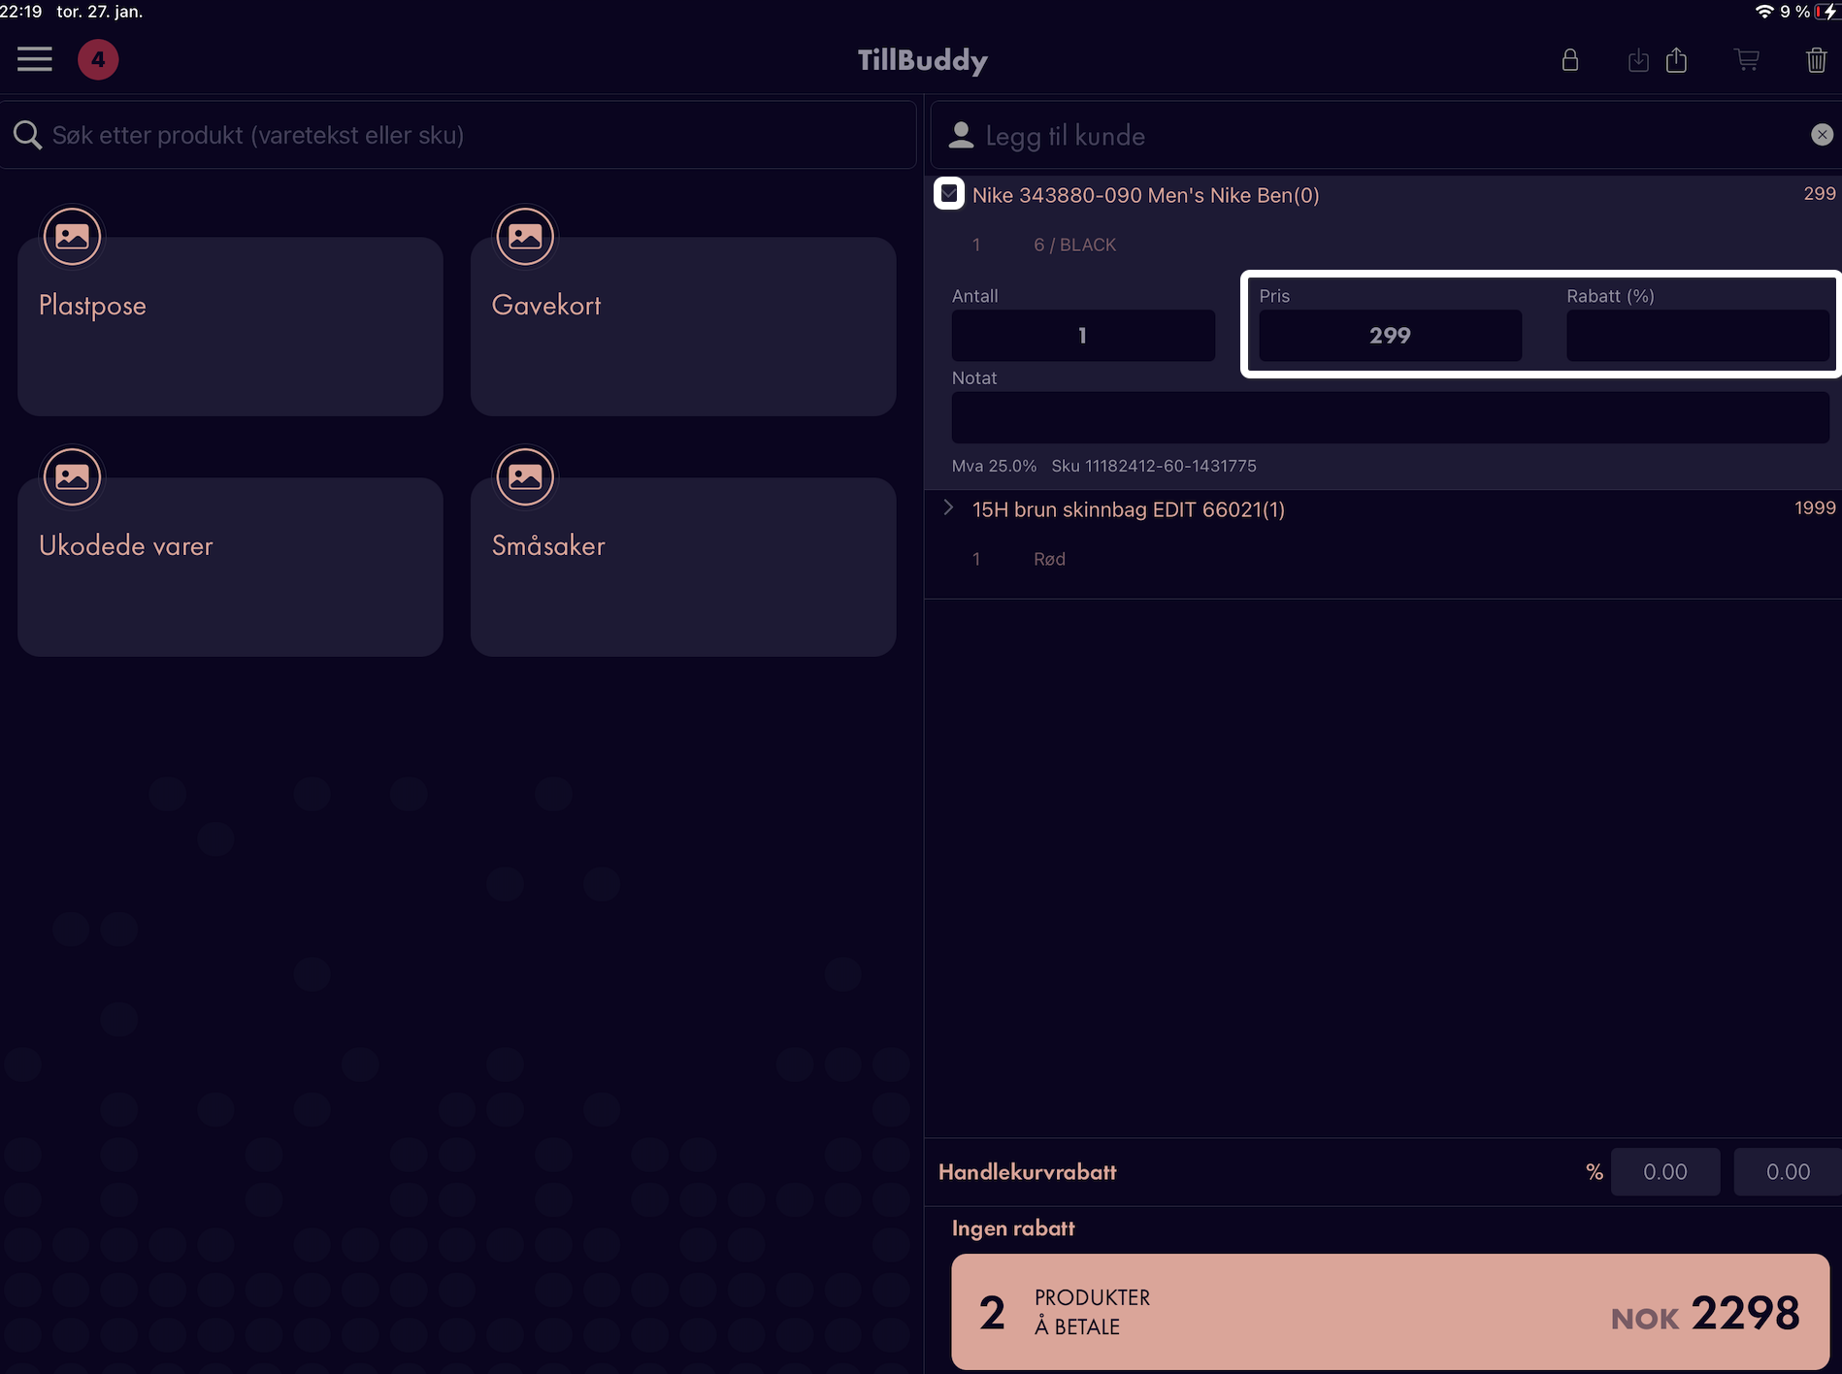Lock the register with padlock icon
Image resolution: width=1842 pixels, height=1374 pixels.
coord(1569,60)
